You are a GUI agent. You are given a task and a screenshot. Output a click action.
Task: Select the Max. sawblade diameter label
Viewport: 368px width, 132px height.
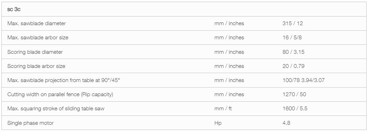coord(37,23)
